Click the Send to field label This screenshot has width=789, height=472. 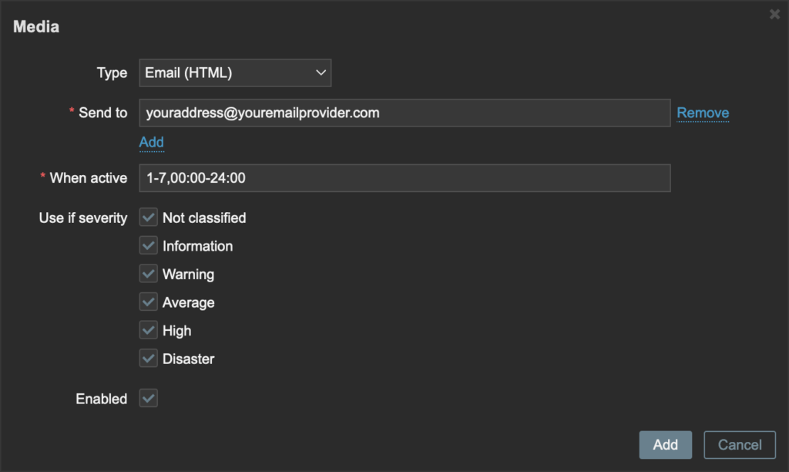[x=102, y=113]
